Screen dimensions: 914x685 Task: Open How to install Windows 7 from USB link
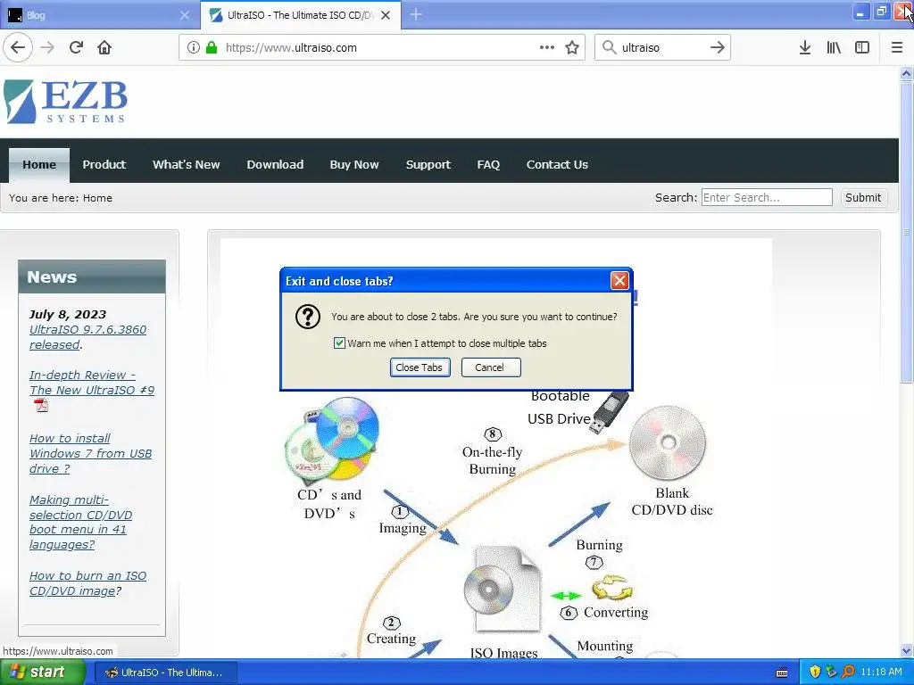[90, 453]
